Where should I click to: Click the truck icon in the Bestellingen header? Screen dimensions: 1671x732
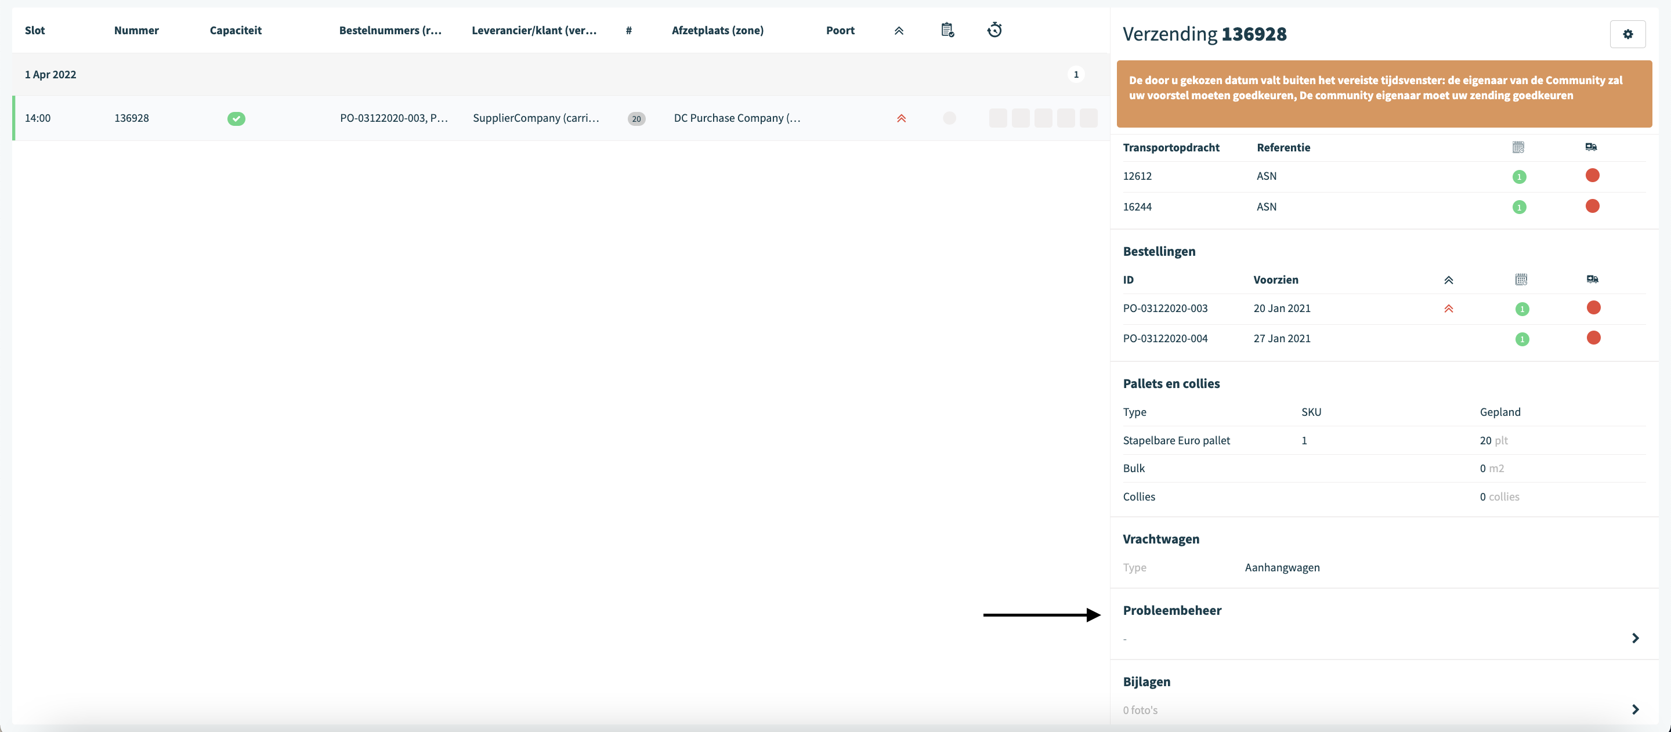click(1593, 280)
